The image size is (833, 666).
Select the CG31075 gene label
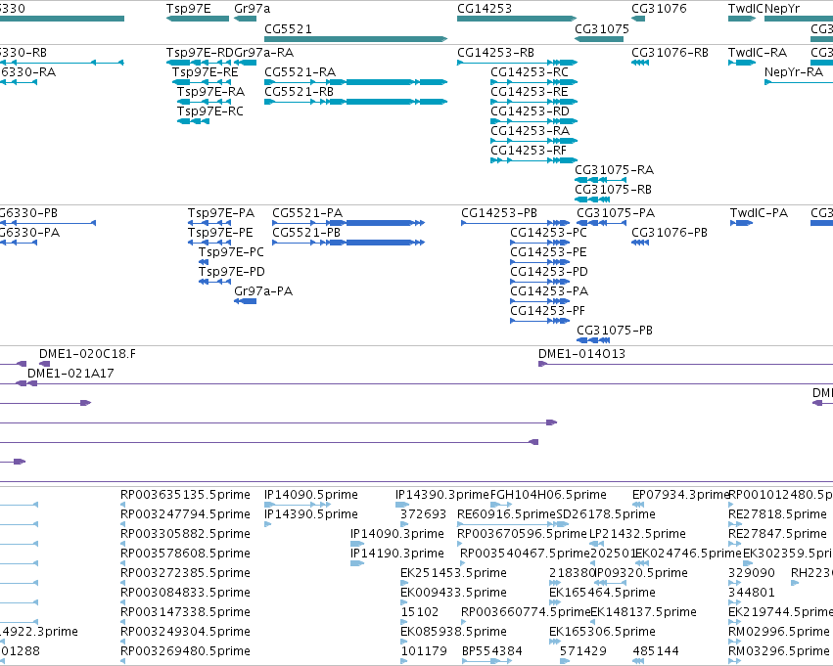(x=601, y=28)
